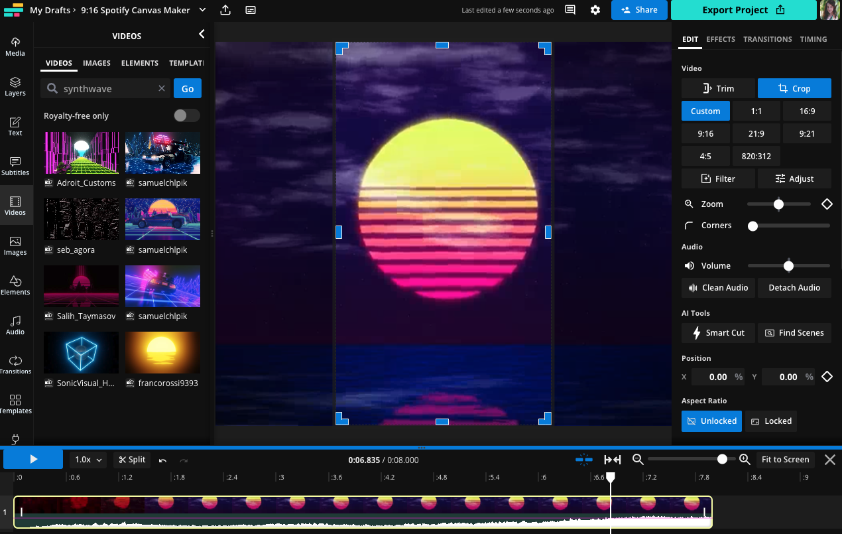Switch to the Images tab in Videos panel

point(96,63)
